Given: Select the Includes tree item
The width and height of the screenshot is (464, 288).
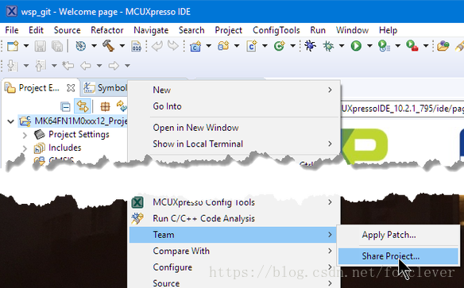Looking at the screenshot, I should (x=64, y=148).
